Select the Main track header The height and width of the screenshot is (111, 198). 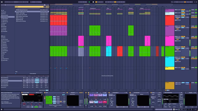pyautogui.click(x=170, y=86)
